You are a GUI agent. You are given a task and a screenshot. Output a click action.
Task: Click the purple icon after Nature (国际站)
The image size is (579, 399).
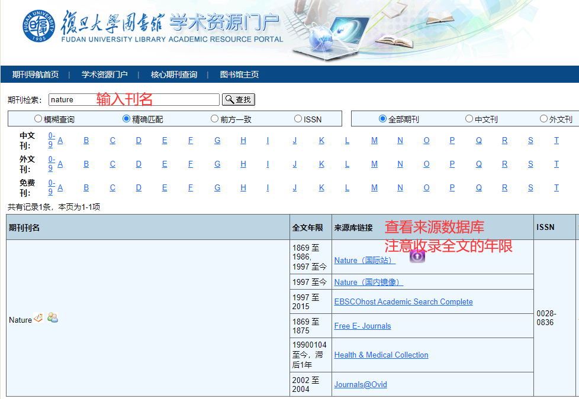click(417, 256)
